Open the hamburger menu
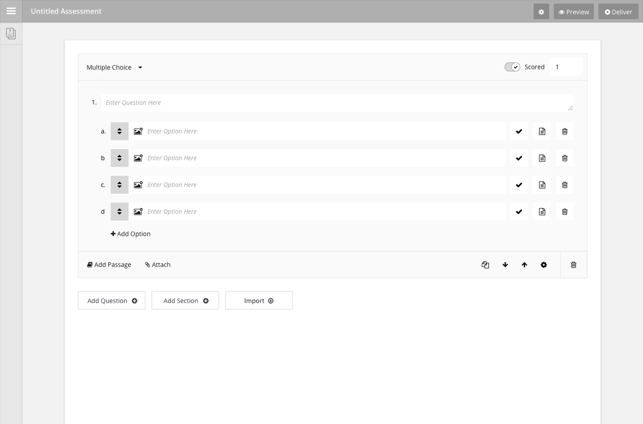Image resolution: width=643 pixels, height=424 pixels. click(11, 11)
